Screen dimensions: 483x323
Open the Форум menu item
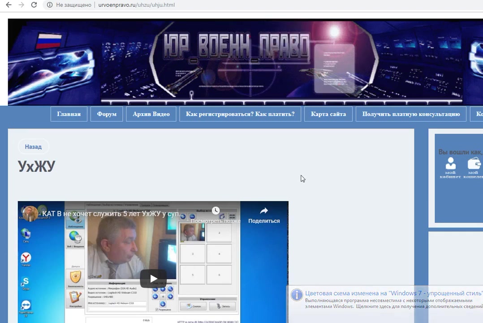pyautogui.click(x=107, y=114)
